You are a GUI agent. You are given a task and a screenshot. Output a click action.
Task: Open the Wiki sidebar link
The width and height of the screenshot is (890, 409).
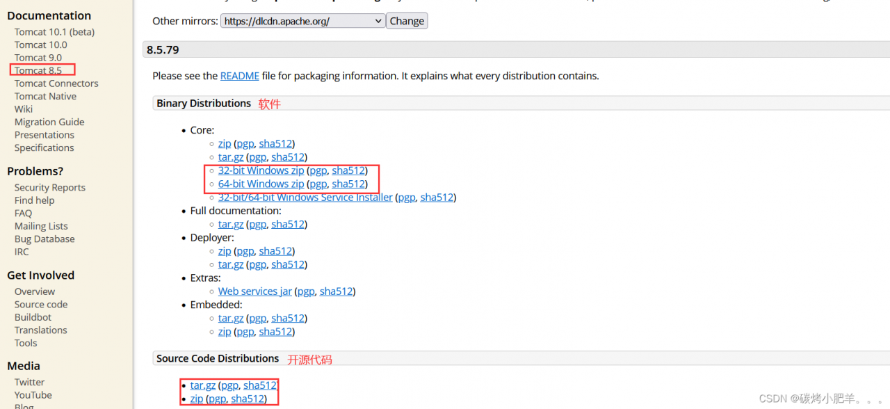24,109
